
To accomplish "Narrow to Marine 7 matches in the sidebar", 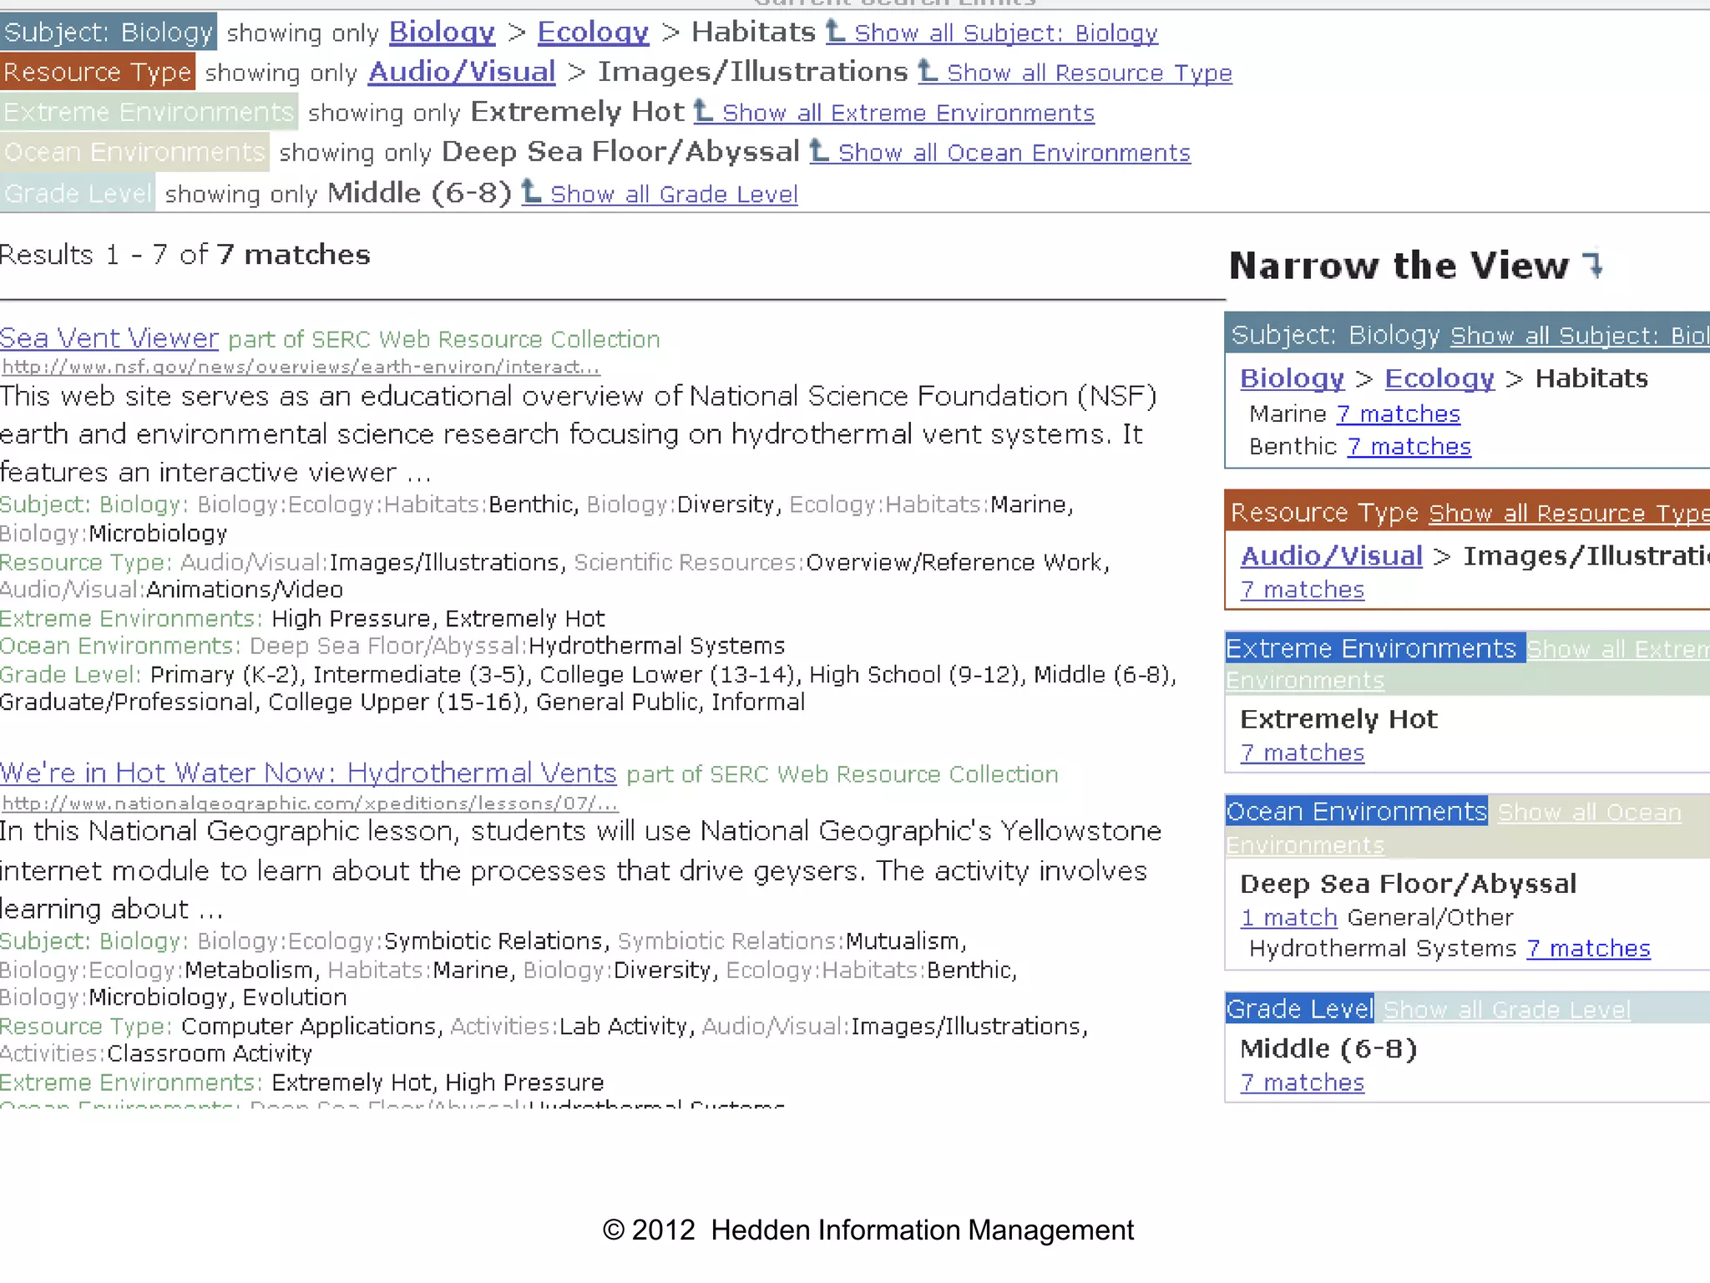I will (1398, 414).
